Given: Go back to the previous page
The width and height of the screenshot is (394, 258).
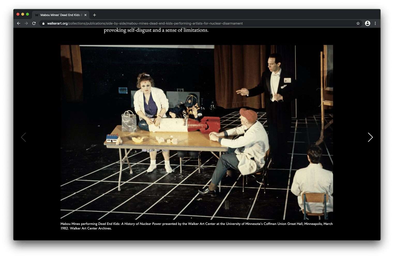Looking at the screenshot, I should (19, 23).
